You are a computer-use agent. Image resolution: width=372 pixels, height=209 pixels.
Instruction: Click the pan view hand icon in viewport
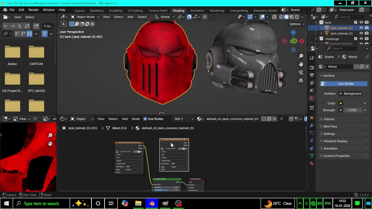click(x=301, y=64)
